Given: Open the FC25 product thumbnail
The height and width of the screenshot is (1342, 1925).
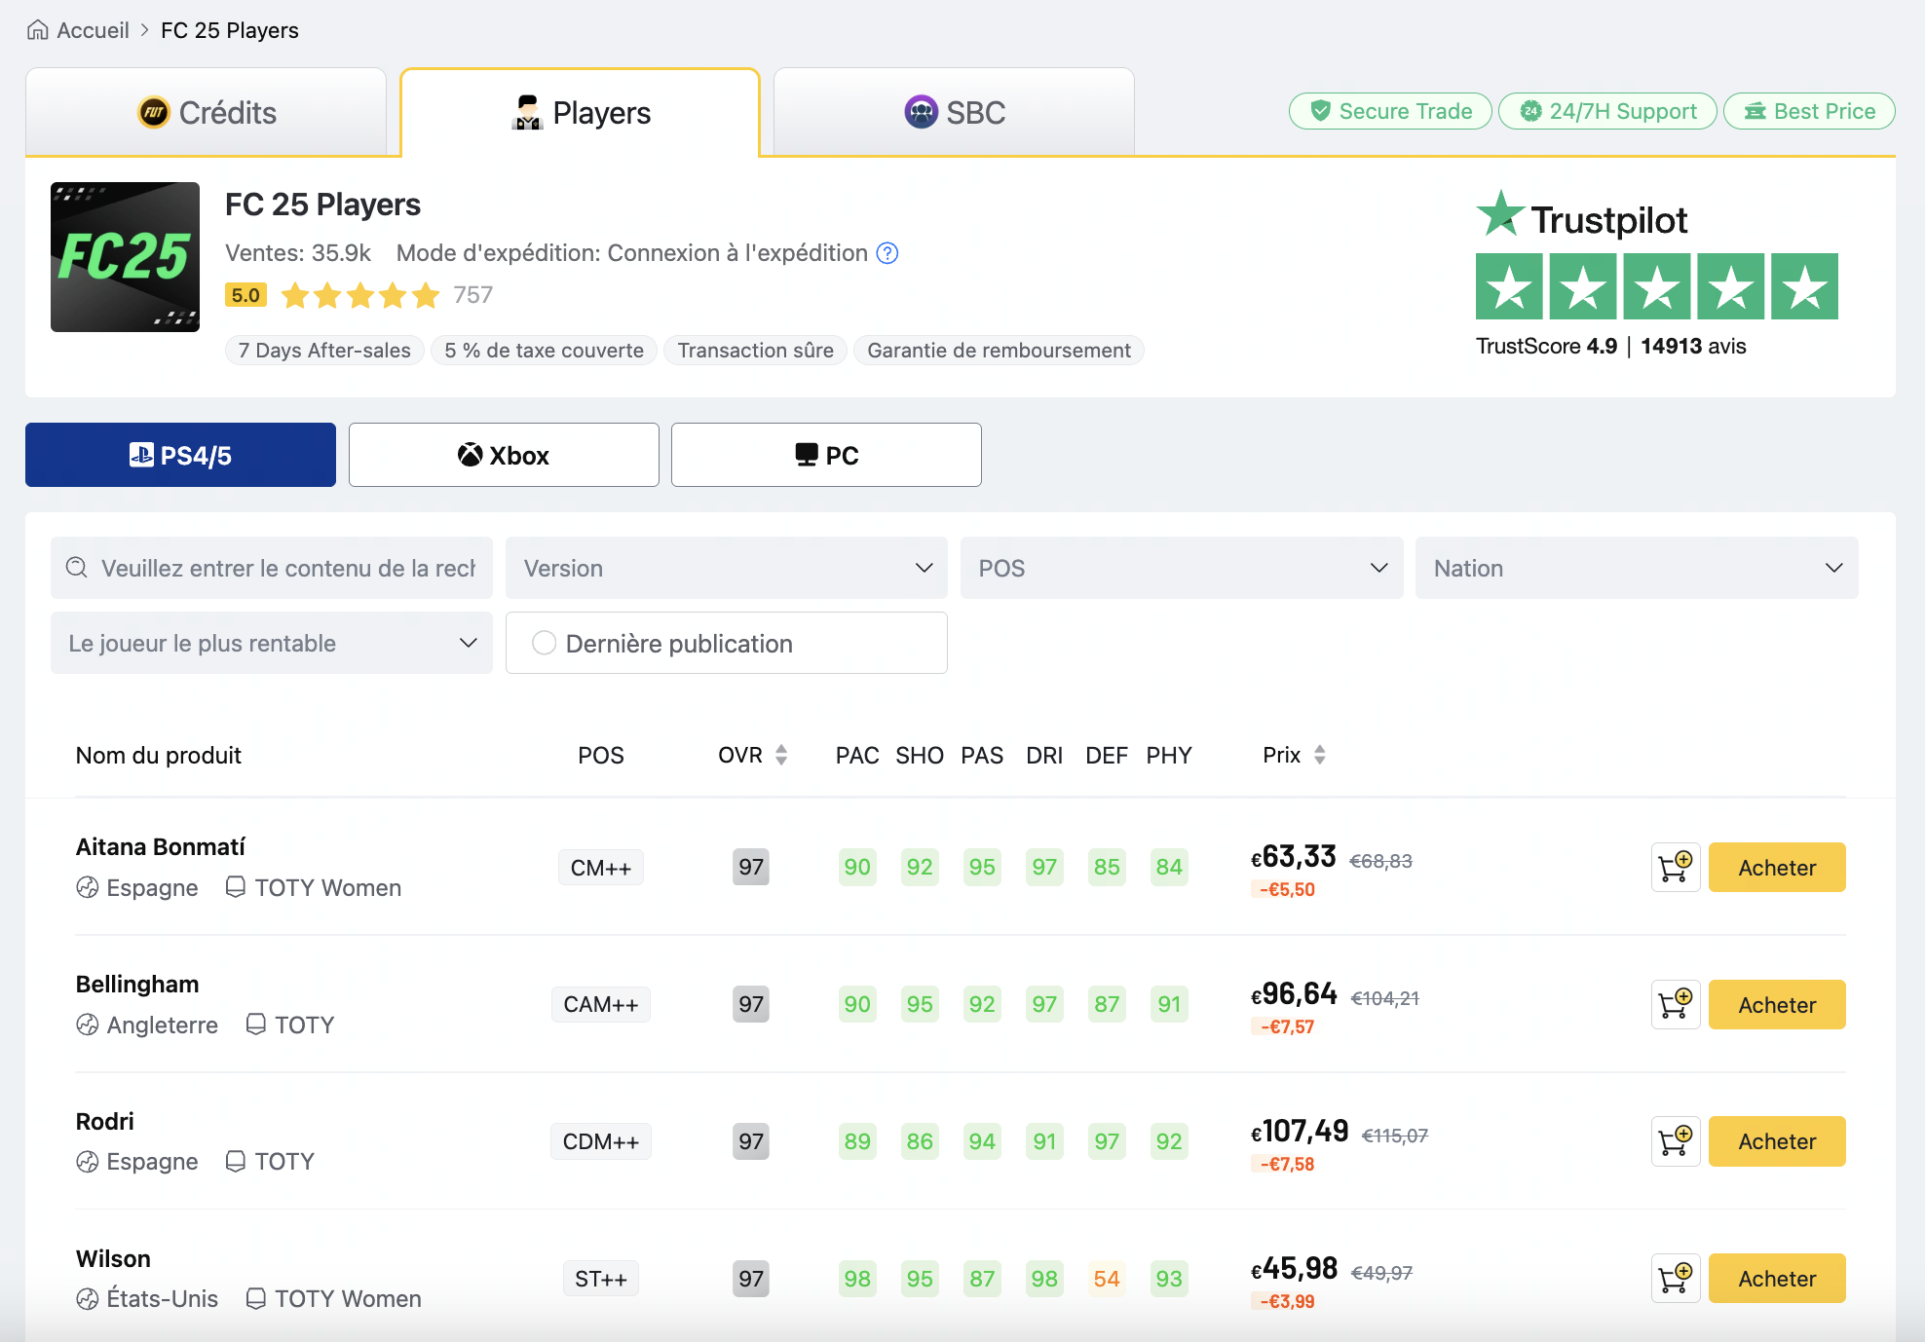Looking at the screenshot, I should coord(125,257).
